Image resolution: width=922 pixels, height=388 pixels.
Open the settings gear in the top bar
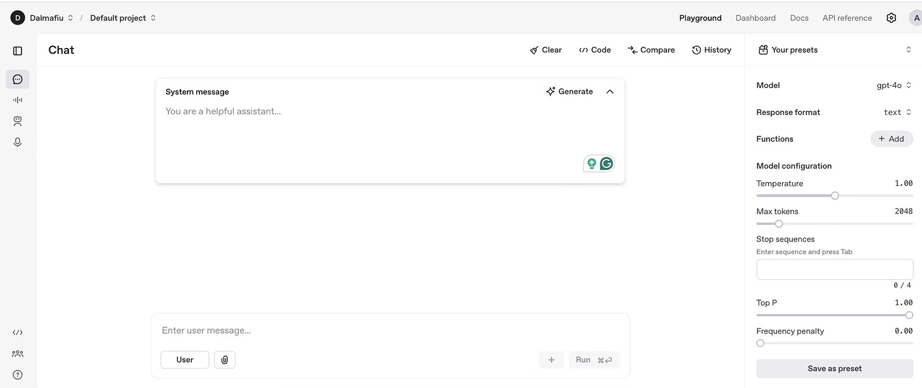pyautogui.click(x=891, y=17)
